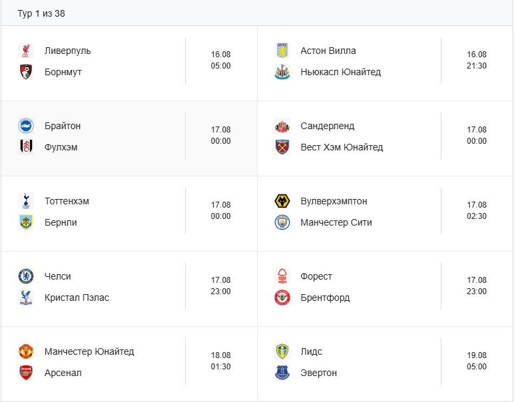Open the Форест team link

[x=316, y=276]
